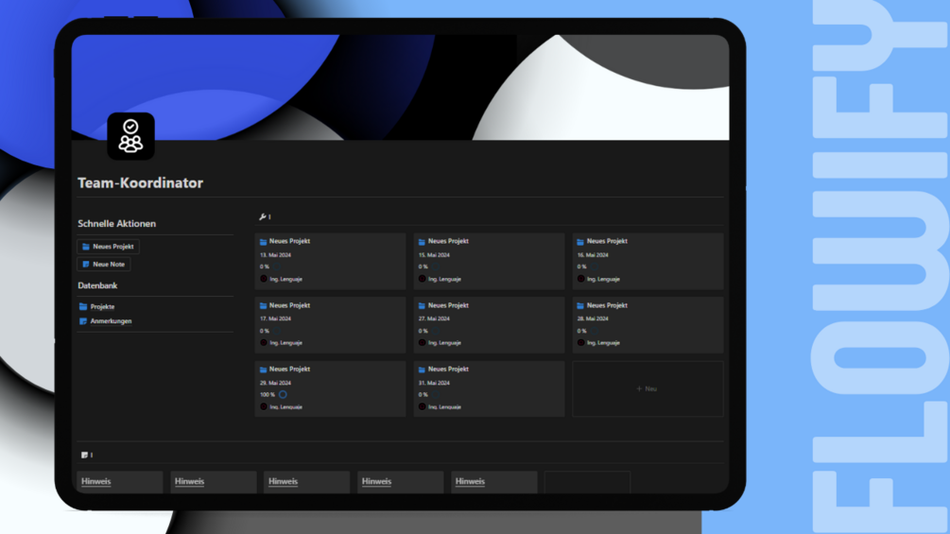
Task: Click the note icon in the Neue Note button
Action: 86,264
